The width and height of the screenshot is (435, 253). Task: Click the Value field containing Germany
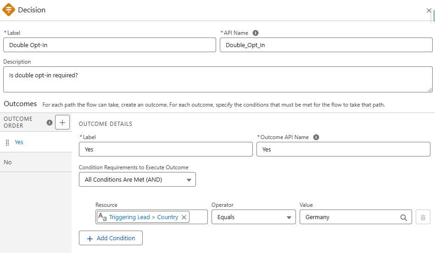click(349, 217)
